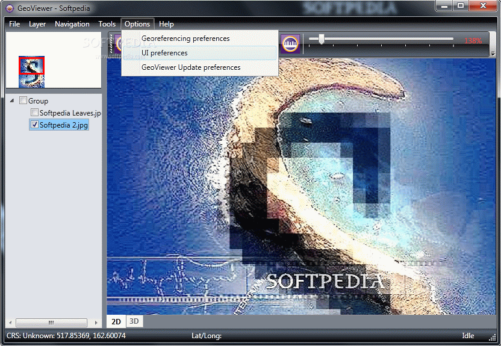Click the 138% zoom value
The width and height of the screenshot is (501, 346).
tap(473, 41)
